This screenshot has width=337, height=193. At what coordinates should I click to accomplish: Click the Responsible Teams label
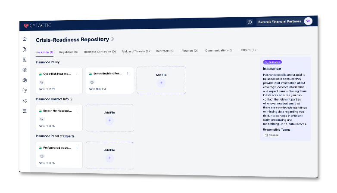click(277, 129)
